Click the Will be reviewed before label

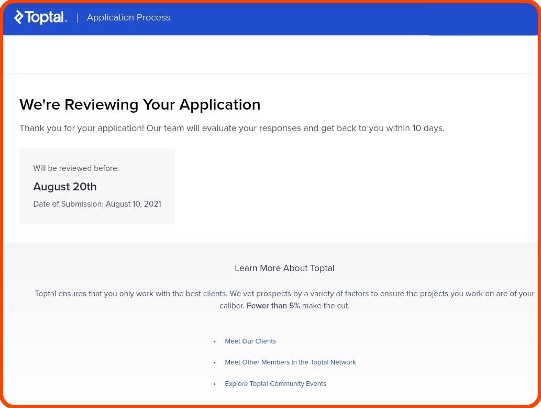point(76,168)
